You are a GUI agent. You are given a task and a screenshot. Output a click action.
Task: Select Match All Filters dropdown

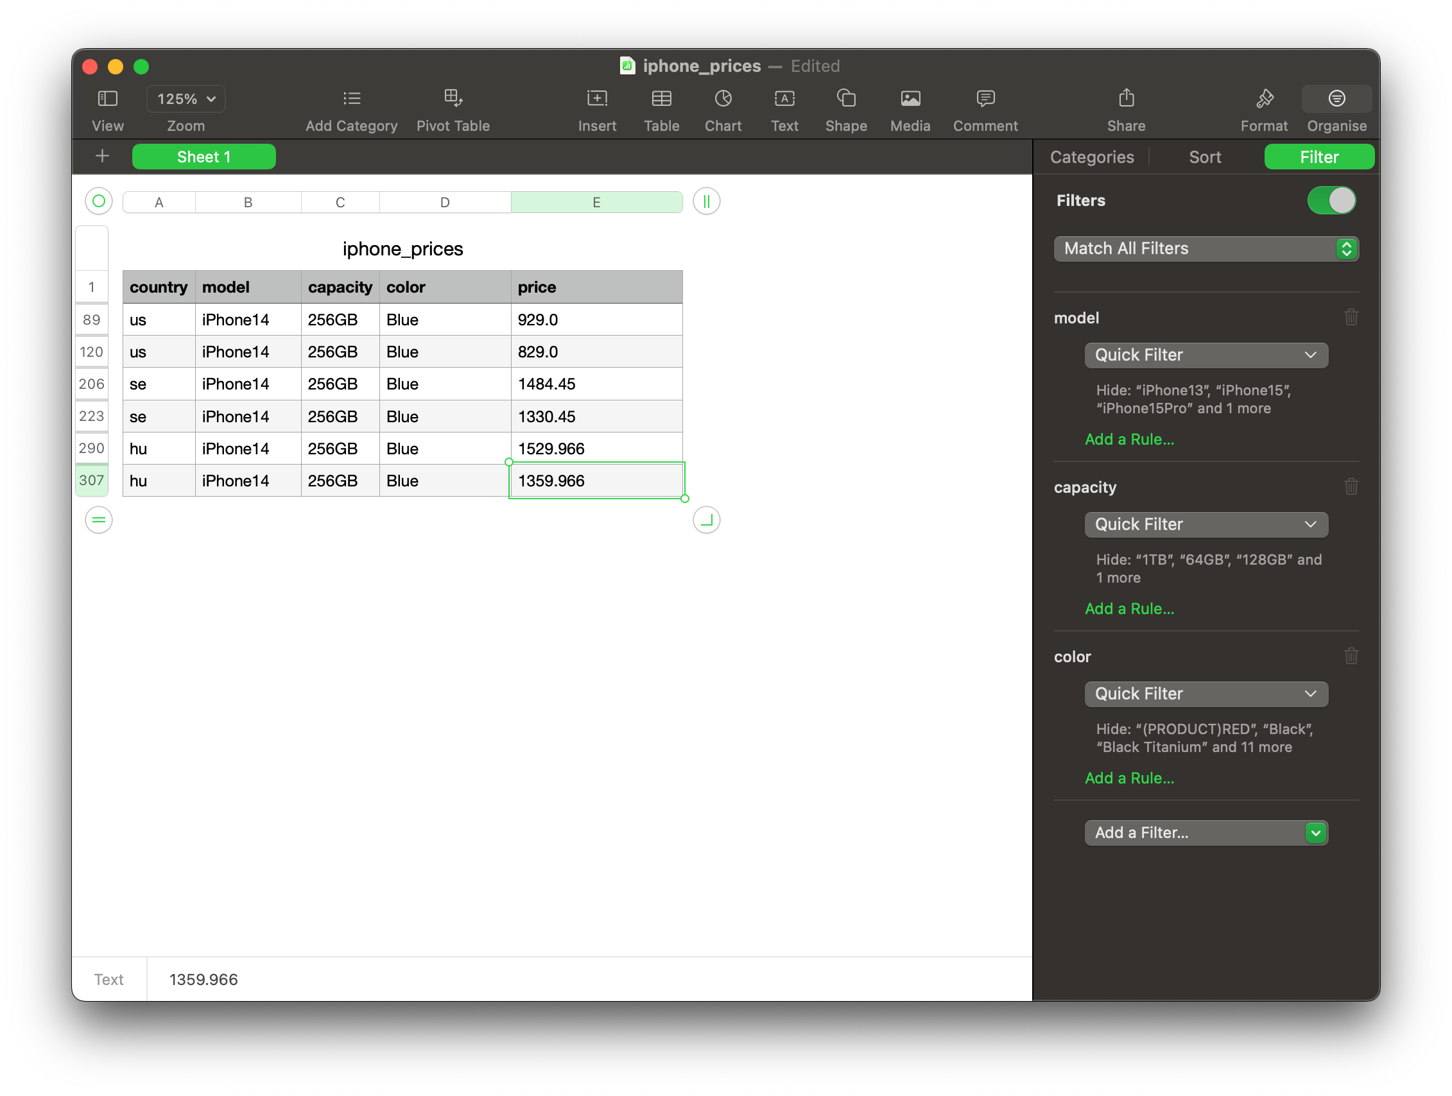[1202, 248]
